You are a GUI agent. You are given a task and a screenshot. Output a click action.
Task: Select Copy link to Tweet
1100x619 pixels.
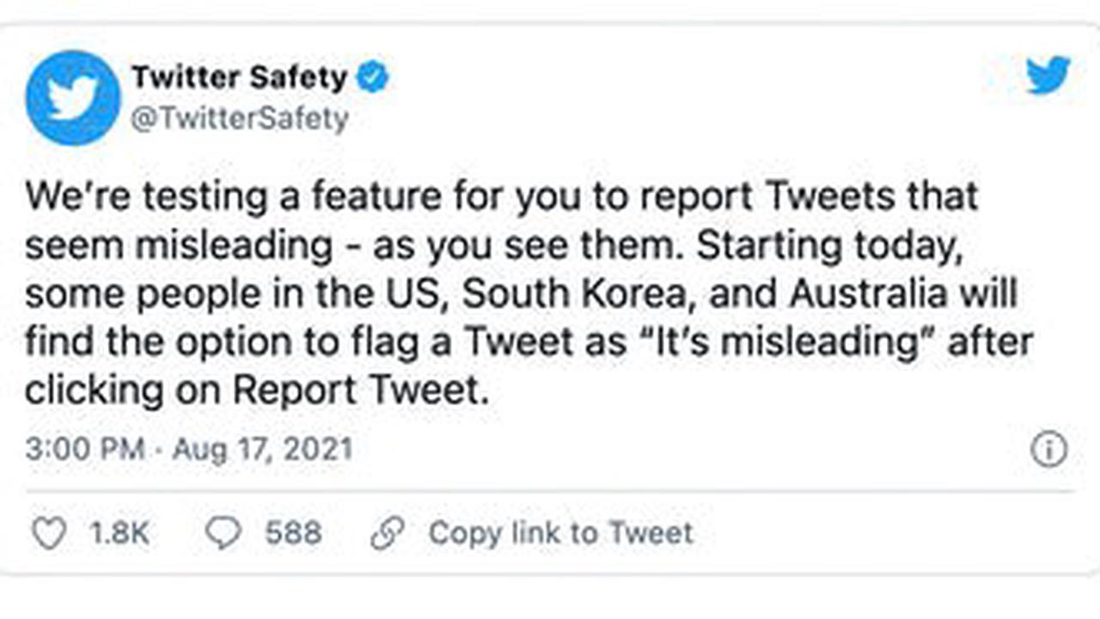pyautogui.click(x=560, y=534)
